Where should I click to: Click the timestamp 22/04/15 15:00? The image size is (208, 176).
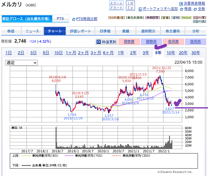click(188, 62)
